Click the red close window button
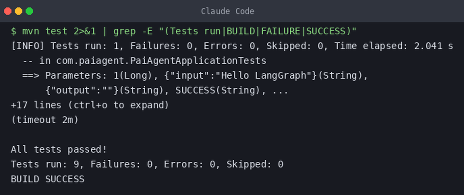This screenshot has width=464, height=195. point(8,11)
